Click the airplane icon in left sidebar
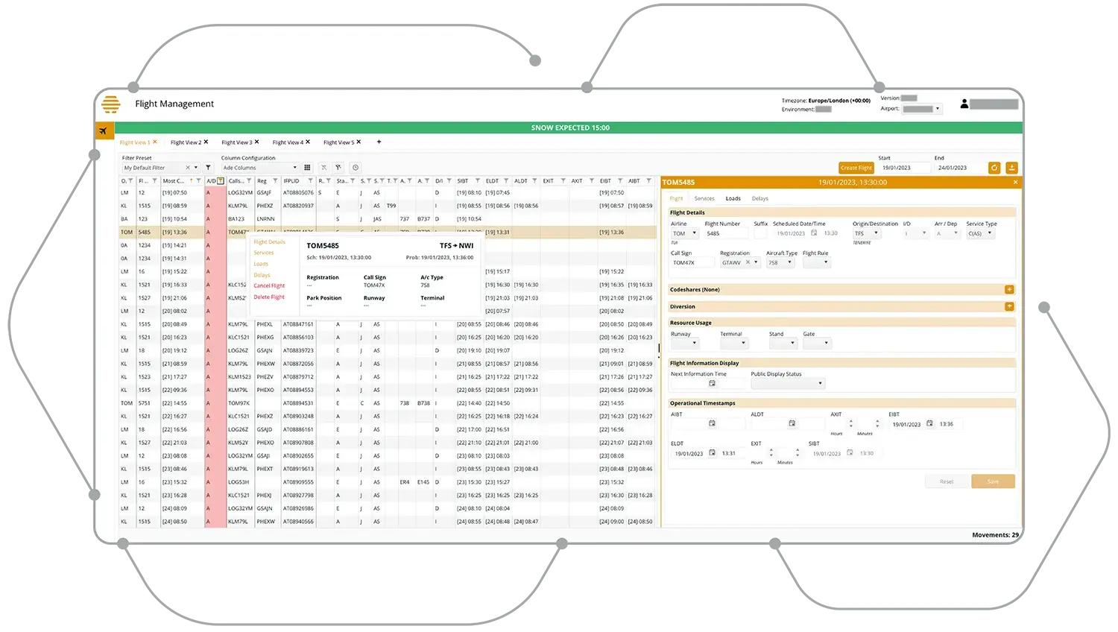This screenshot has width=1118, height=632. (103, 131)
